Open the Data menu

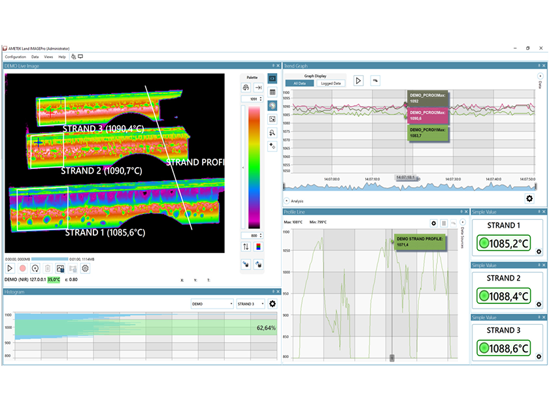coord(35,57)
